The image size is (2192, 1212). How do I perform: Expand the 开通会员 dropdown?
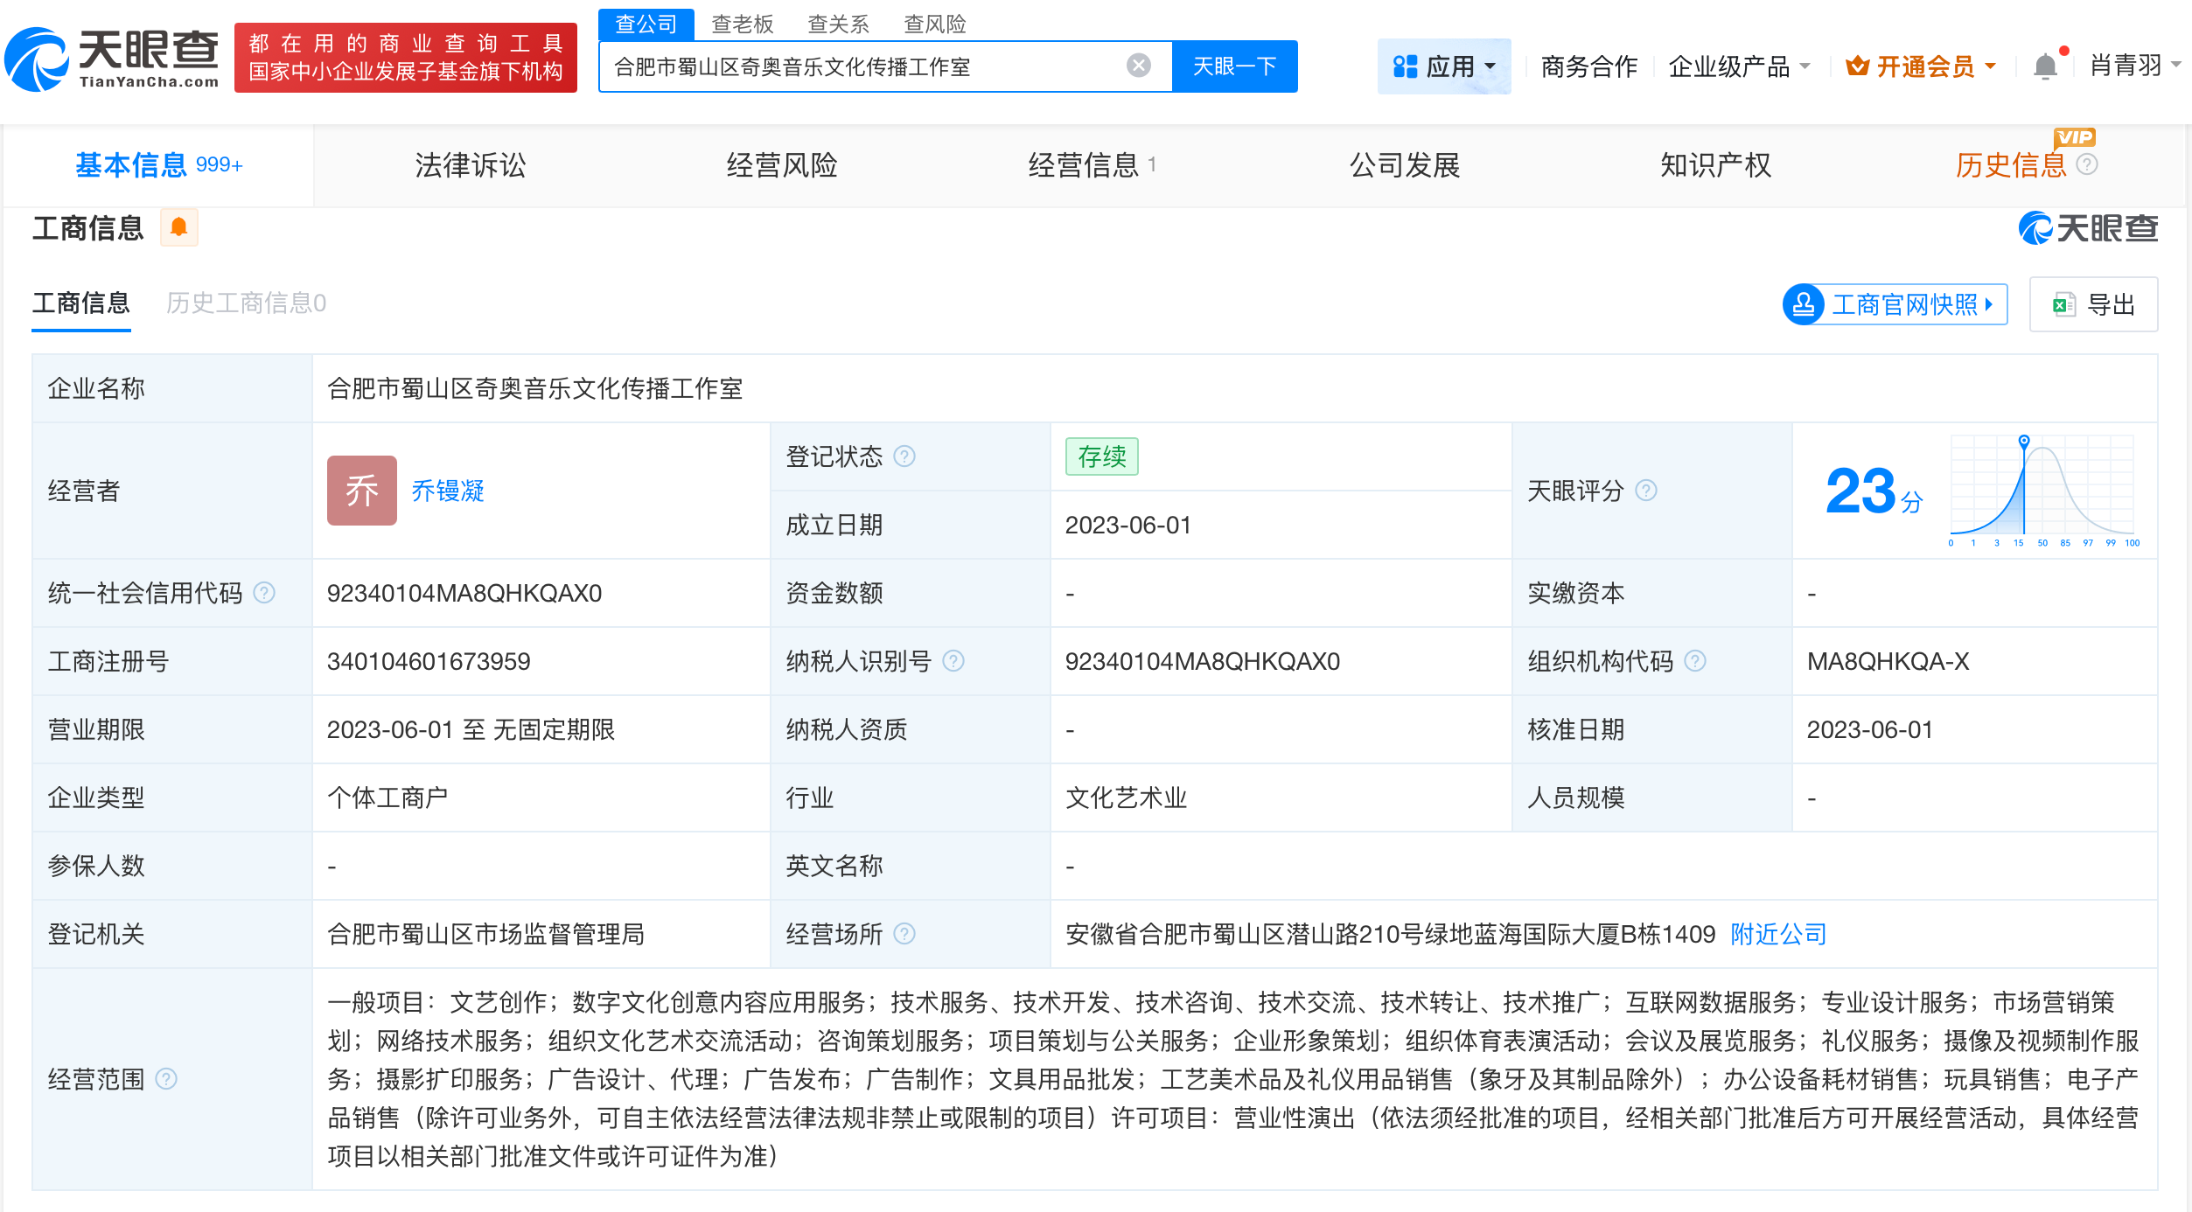[x=1992, y=66]
